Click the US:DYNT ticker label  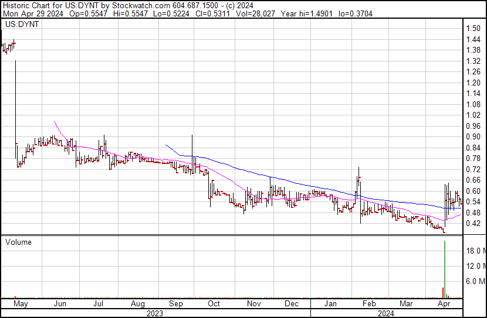coord(22,24)
